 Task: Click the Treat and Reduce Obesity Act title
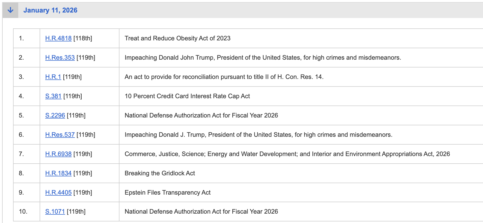(178, 38)
